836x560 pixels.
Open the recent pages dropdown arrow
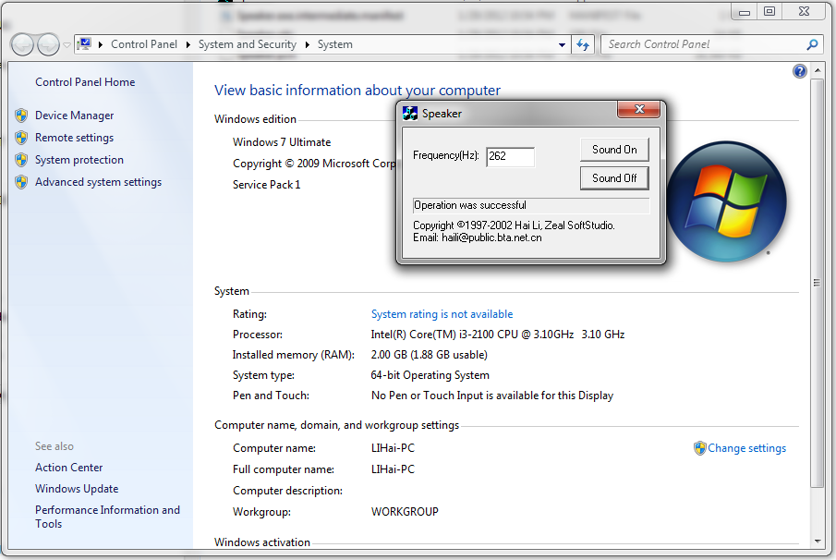67,45
